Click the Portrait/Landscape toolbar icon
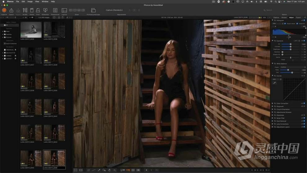 pyautogui.click(x=93, y=10)
